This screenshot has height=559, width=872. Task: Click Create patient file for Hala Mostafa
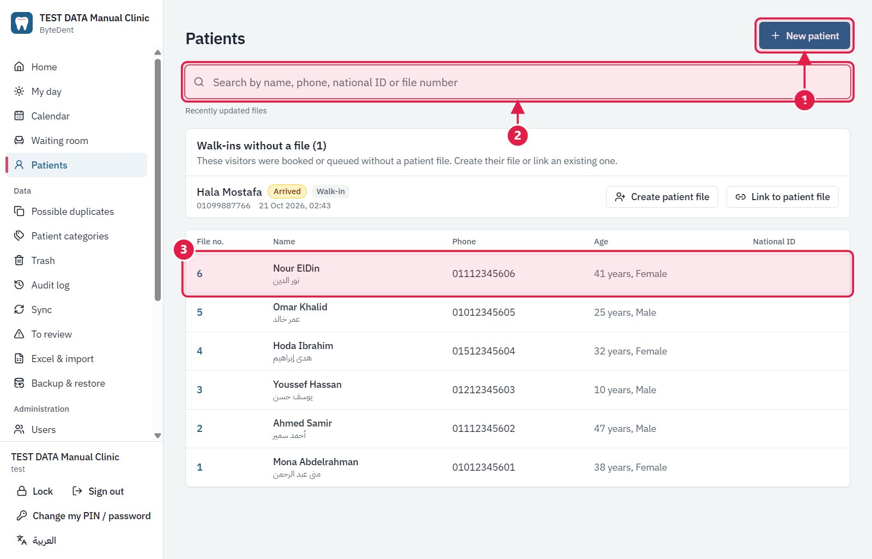click(x=662, y=197)
